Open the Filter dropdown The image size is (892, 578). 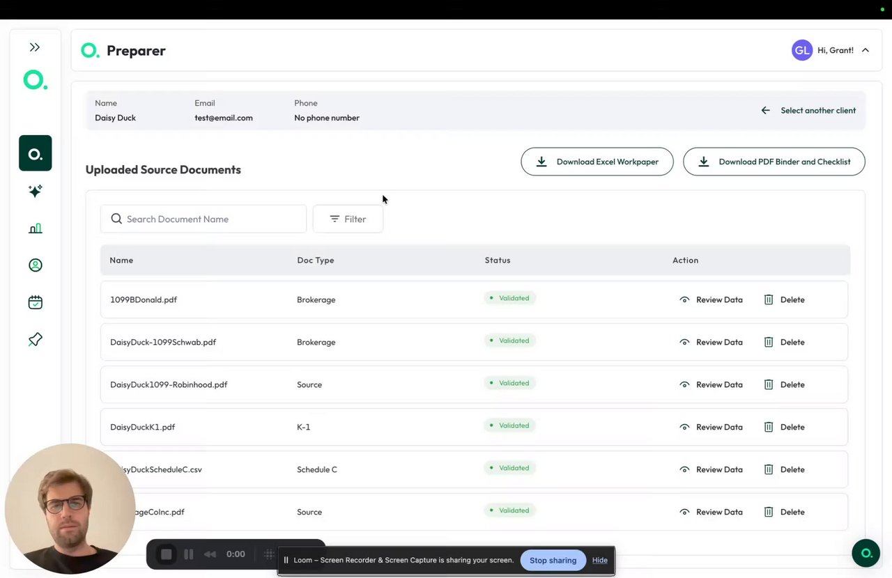coord(348,219)
